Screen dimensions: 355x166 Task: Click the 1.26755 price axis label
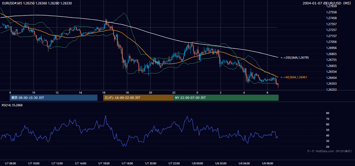(331, 60)
